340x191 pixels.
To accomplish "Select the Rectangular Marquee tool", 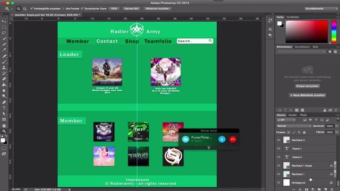I will [x=4, y=27].
